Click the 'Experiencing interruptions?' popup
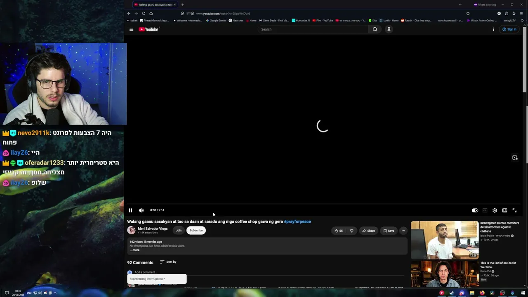 tap(157, 279)
